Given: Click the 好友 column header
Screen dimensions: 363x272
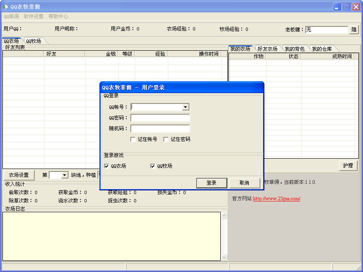Looking at the screenshot, I should (64, 54).
